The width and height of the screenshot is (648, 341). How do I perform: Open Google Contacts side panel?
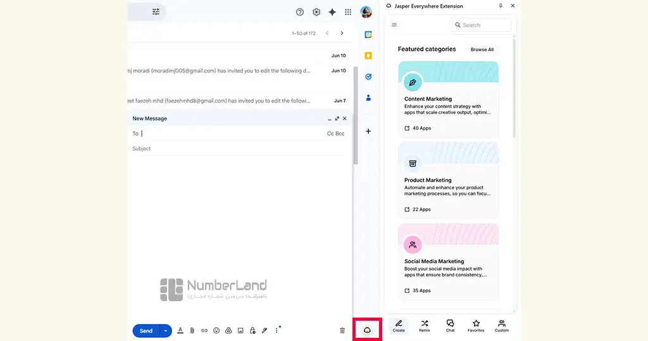(x=368, y=98)
